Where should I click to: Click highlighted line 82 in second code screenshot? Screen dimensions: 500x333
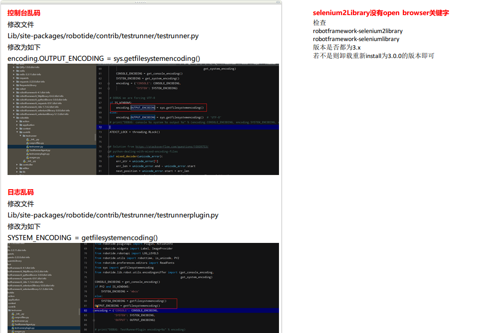180,310
